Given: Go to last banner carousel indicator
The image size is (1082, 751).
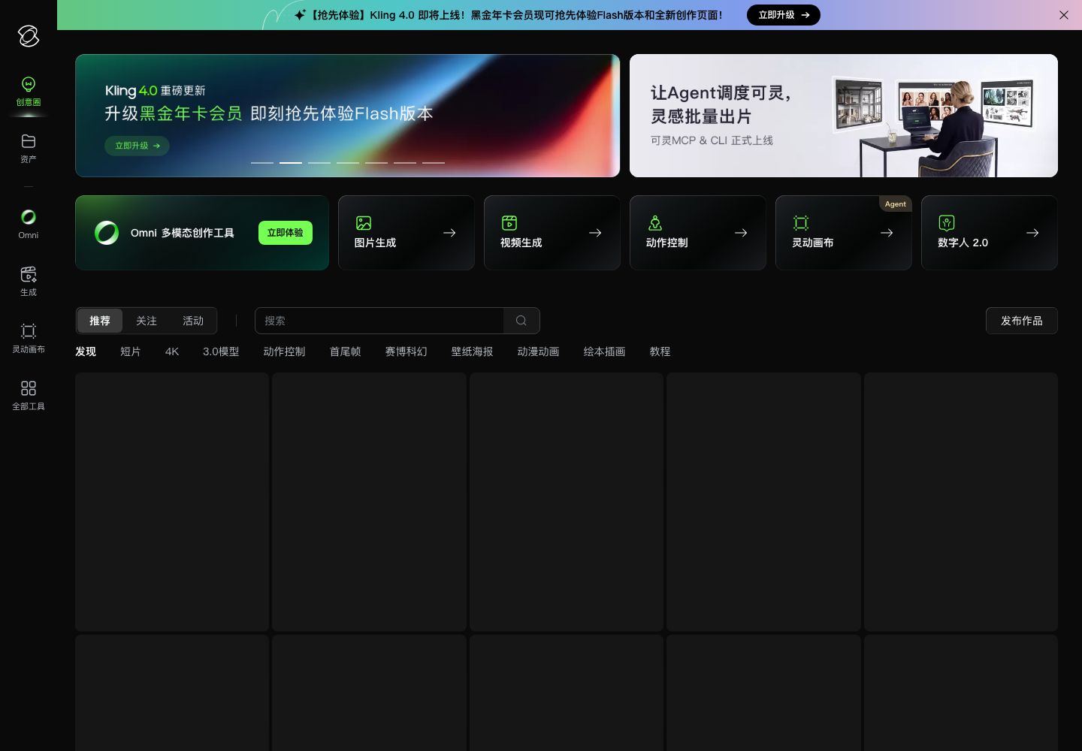Looking at the screenshot, I should coord(434,162).
